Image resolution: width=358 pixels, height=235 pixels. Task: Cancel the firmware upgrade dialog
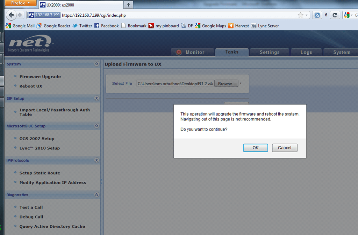[x=285, y=148]
